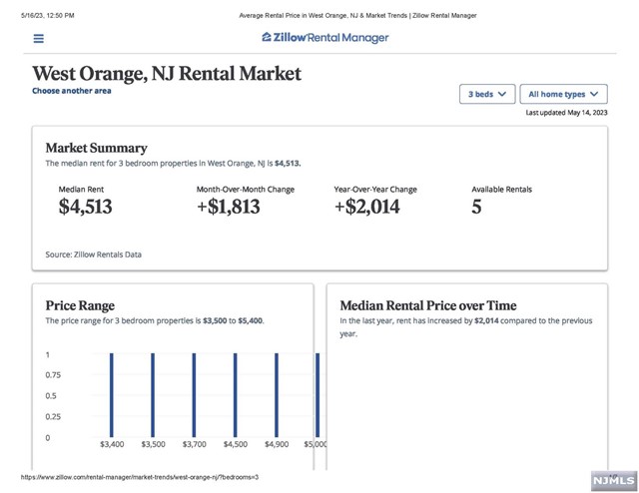
Task: Click the $4,500 price range bar
Action: pyautogui.click(x=235, y=395)
